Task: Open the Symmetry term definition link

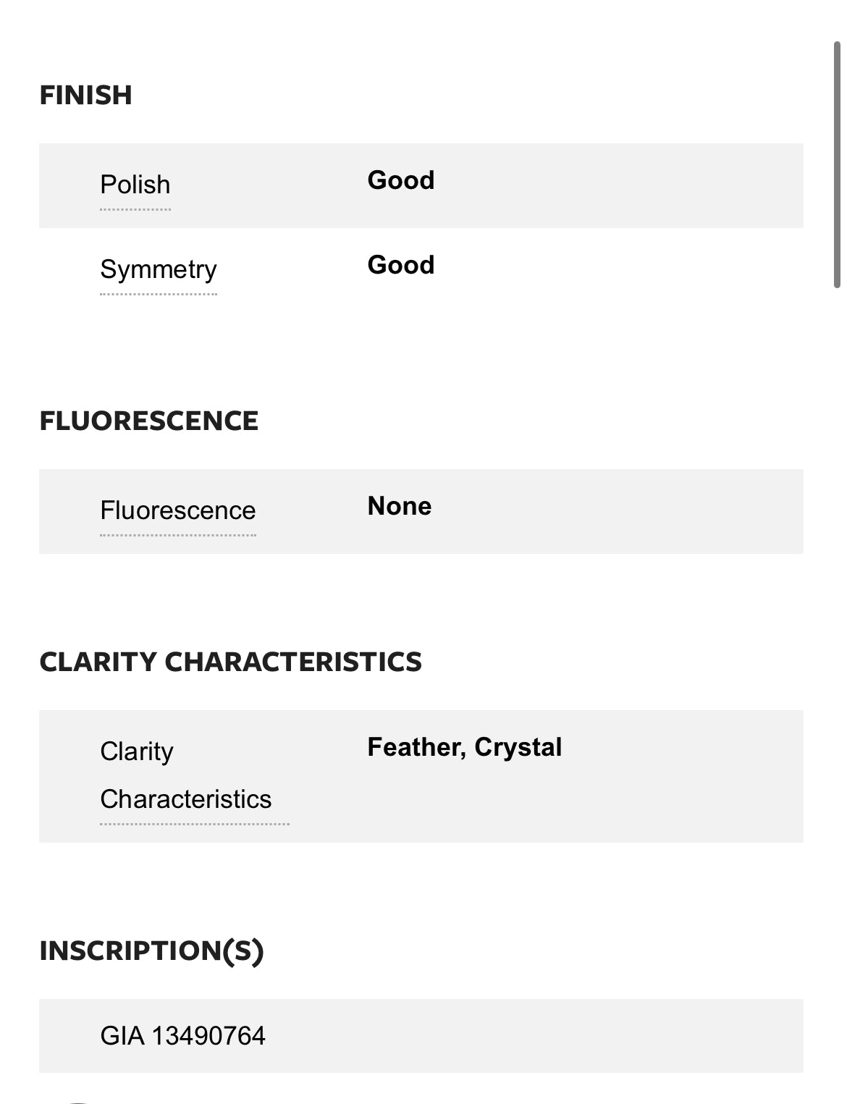Action: (159, 269)
